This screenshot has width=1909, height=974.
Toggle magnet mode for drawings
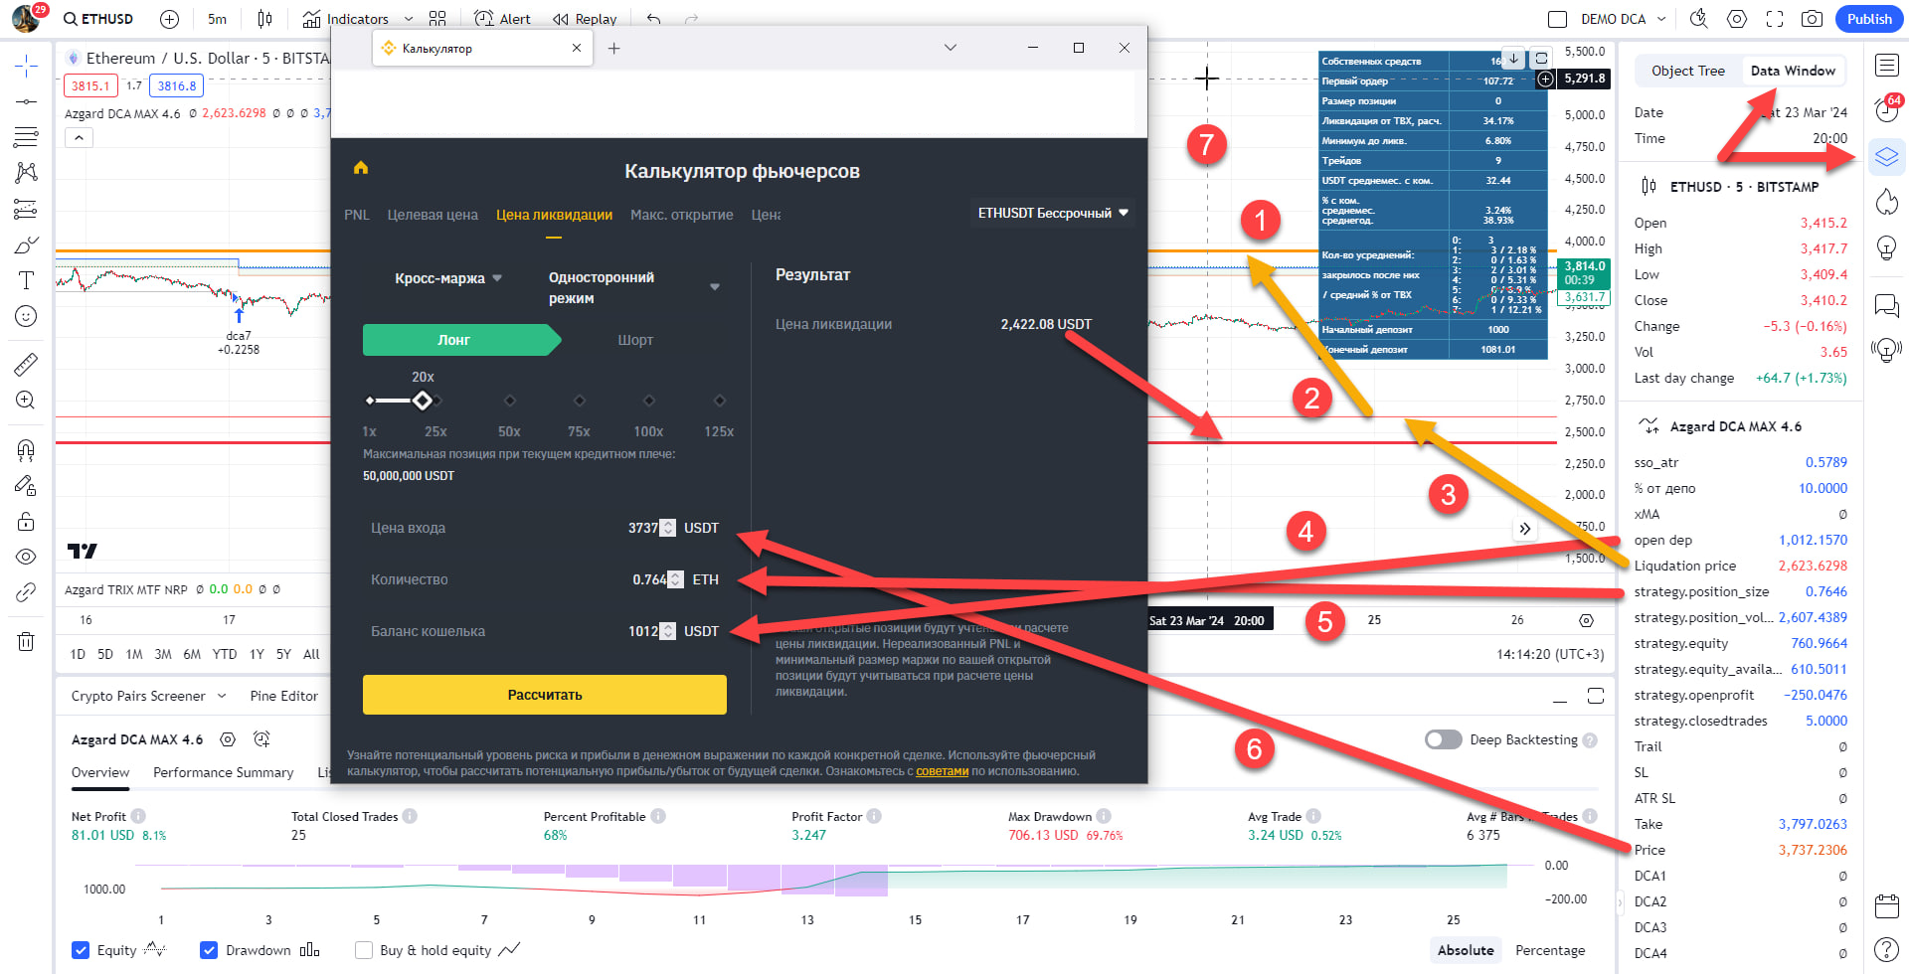point(26,450)
